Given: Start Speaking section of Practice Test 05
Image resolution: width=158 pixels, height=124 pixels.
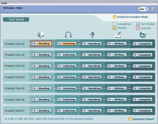Looking at the screenshot, I should tap(92, 88).
